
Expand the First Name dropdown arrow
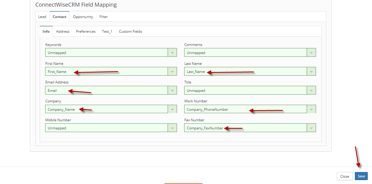(172, 71)
